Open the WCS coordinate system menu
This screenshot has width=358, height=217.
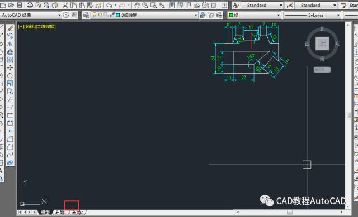click(322, 70)
